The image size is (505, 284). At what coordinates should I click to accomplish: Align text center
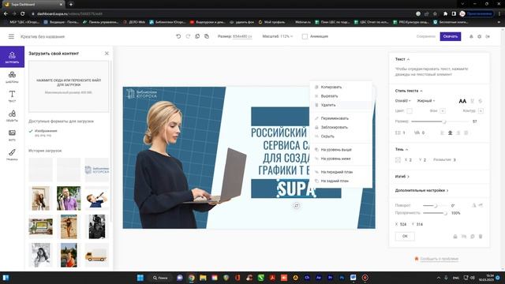[x=451, y=133]
